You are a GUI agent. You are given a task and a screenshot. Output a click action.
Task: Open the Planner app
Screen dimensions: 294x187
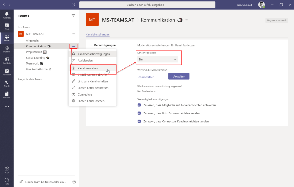[x=7, y=49]
